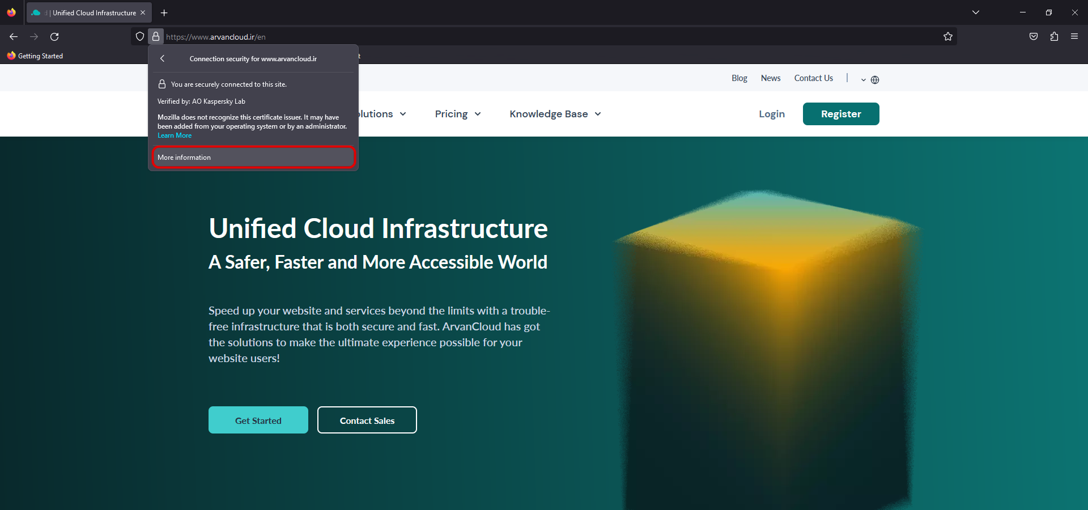Open the list all tabs chevron
The height and width of the screenshot is (510, 1088).
click(976, 12)
